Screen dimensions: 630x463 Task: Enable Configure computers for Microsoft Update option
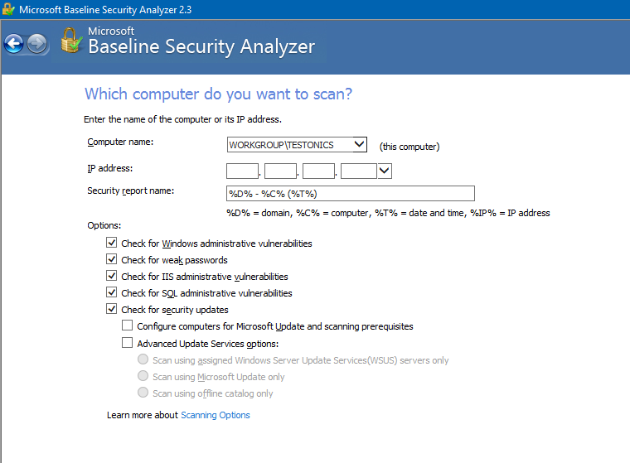[128, 326]
